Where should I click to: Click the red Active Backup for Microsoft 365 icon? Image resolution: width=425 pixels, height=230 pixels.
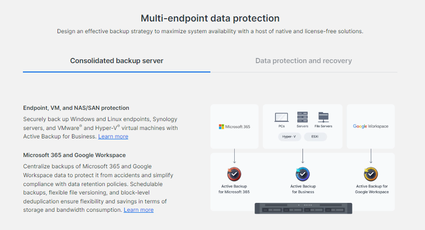pyautogui.click(x=234, y=174)
